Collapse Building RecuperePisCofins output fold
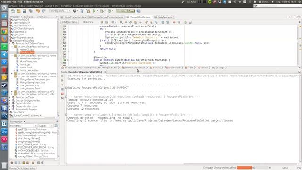 66,88
